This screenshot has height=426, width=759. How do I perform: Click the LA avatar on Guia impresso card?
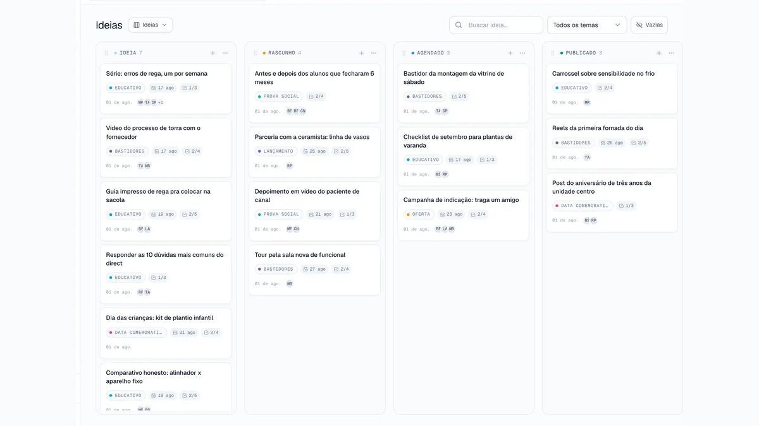pyautogui.click(x=147, y=229)
